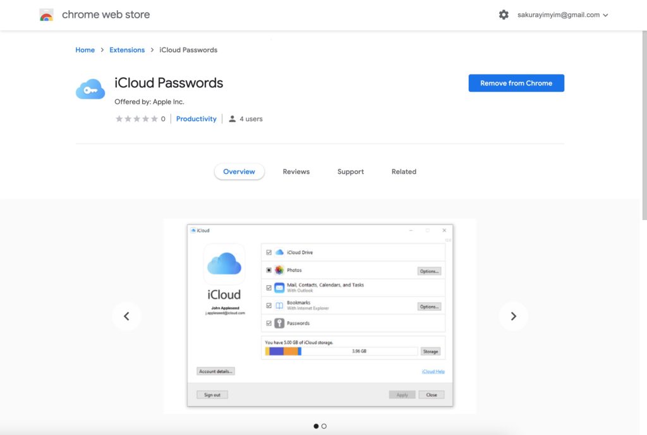The width and height of the screenshot is (647, 435).
Task: Select the first carousel dot indicator
Action: 316,426
